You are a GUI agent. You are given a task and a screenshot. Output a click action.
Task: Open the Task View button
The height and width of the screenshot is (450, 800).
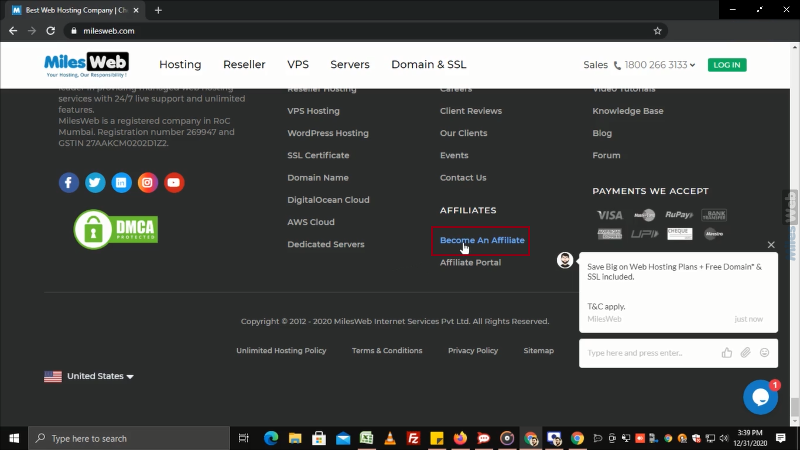click(x=244, y=438)
